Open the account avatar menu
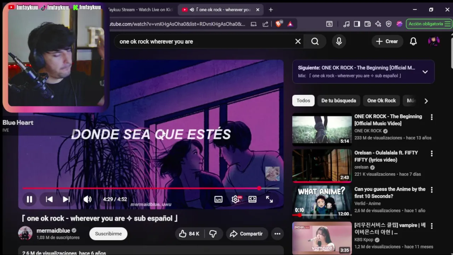The image size is (453, 255). pos(434,41)
